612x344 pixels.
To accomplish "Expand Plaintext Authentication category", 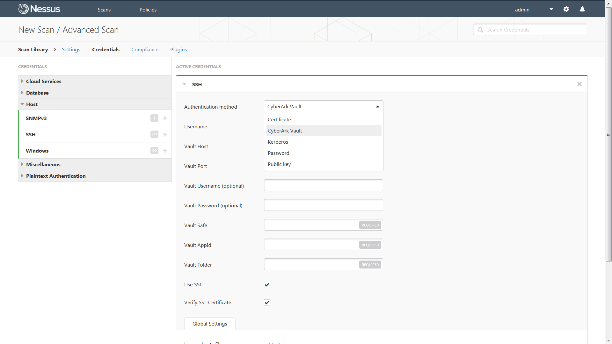I will pyautogui.click(x=95, y=176).
